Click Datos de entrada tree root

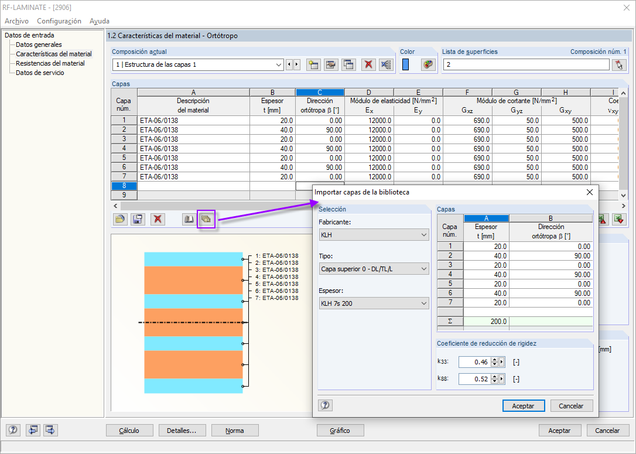point(29,35)
